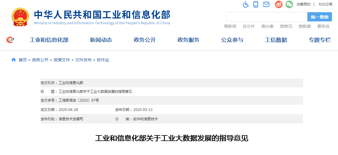The height and width of the screenshot is (155, 338).
Task: Open the mobile phone version icon
Action: click(256, 4)
